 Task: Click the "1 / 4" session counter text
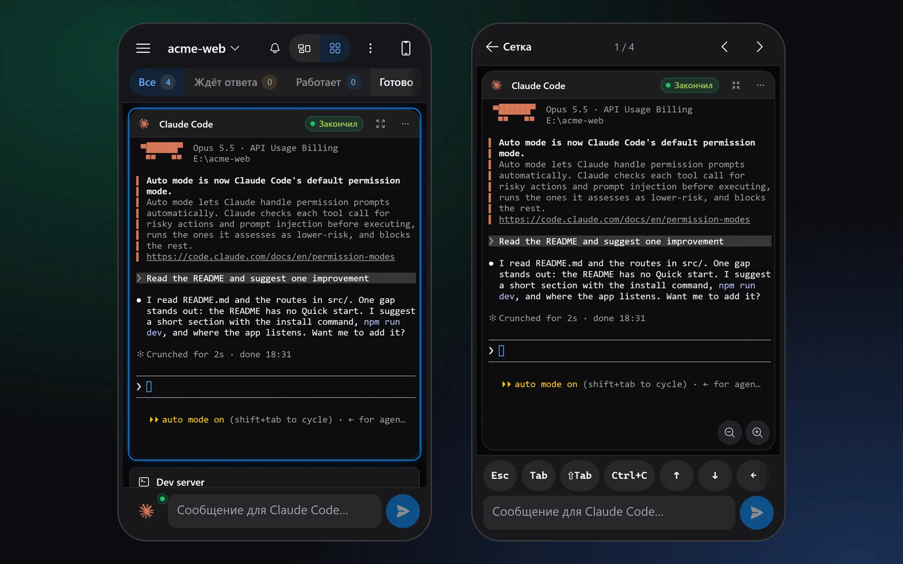(x=624, y=47)
